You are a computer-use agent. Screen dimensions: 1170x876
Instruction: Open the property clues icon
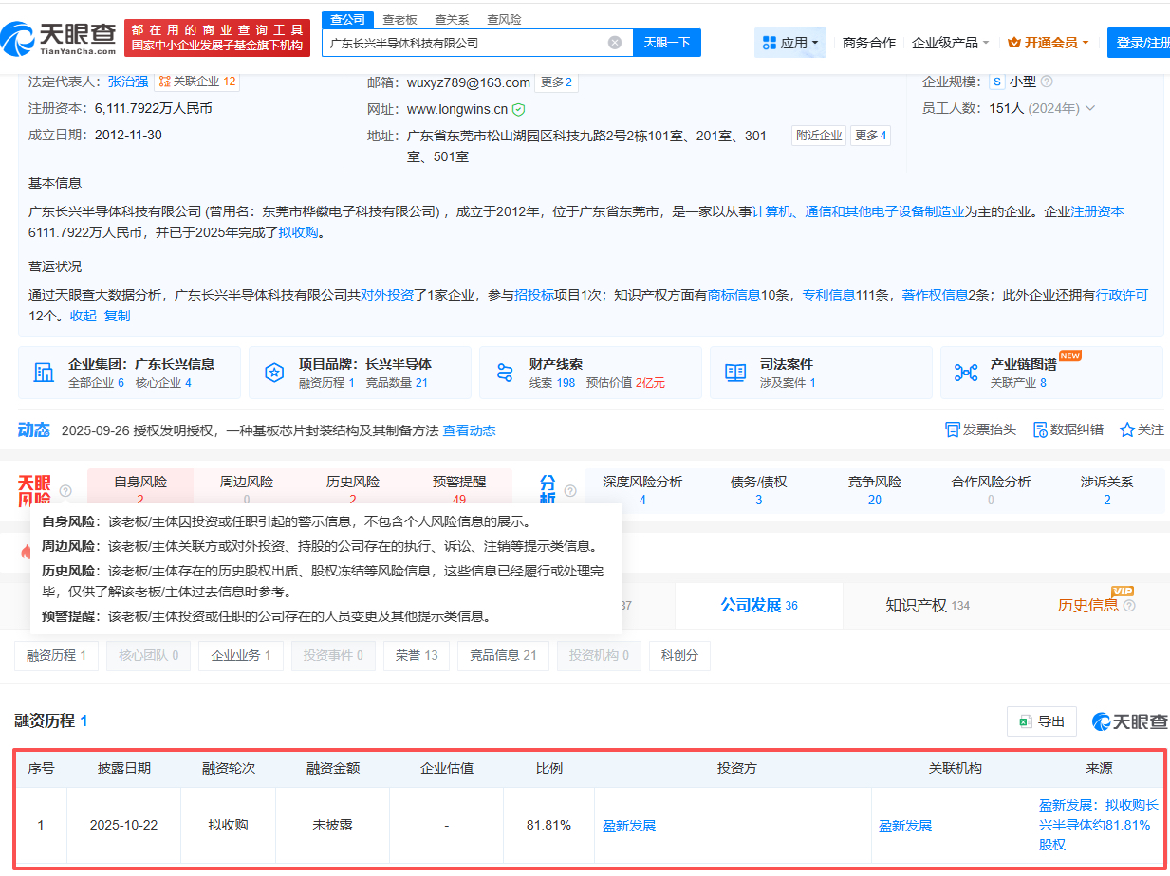(x=505, y=373)
